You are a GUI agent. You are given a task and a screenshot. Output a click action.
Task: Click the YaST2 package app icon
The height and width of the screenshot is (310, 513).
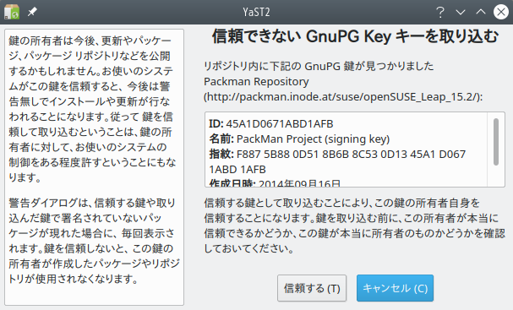[12, 12]
